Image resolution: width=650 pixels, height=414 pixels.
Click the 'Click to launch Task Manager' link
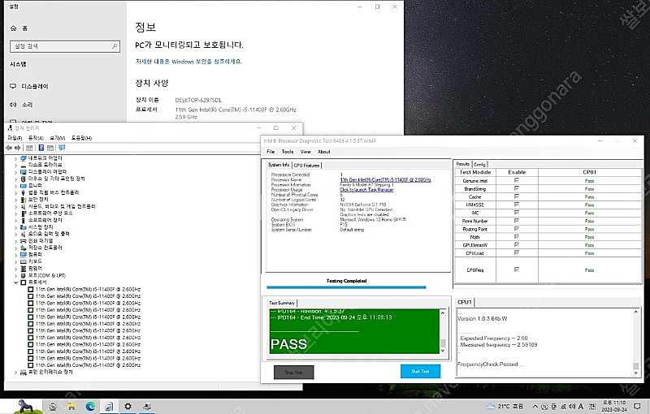[x=366, y=190]
